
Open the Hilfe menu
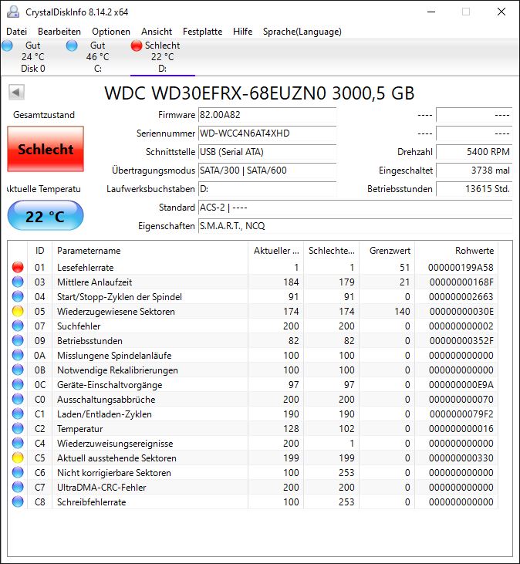pos(242,32)
